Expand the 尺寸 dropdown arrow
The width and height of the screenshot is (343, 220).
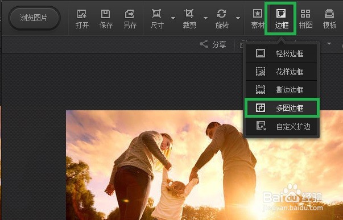(173, 18)
